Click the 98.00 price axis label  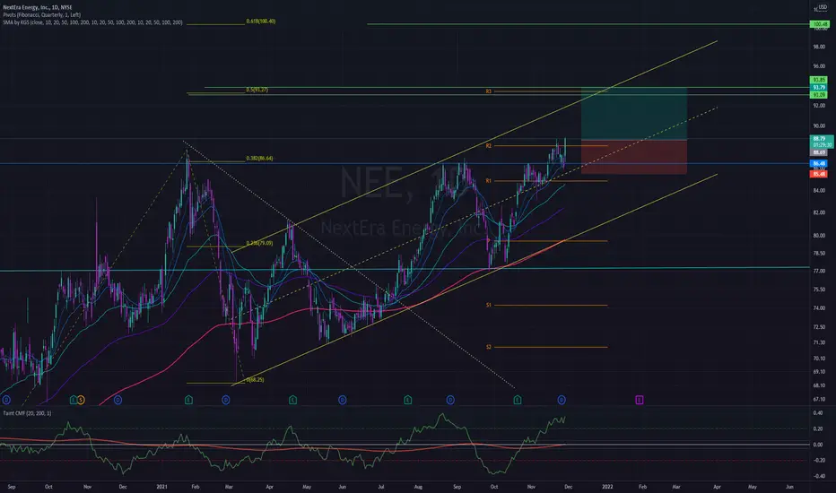(x=819, y=47)
